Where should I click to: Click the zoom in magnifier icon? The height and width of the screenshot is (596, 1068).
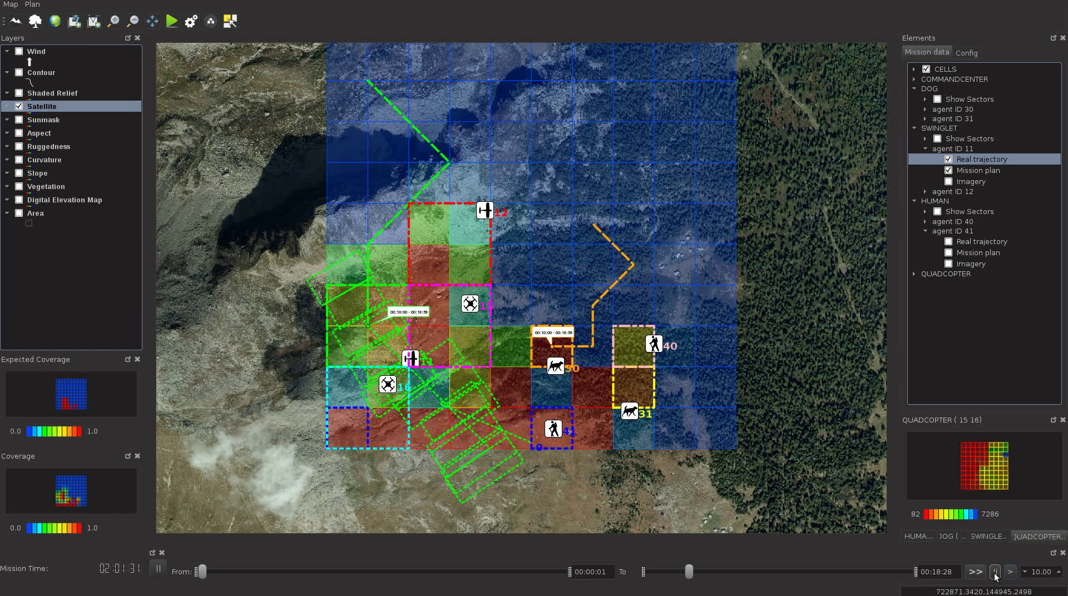click(113, 21)
